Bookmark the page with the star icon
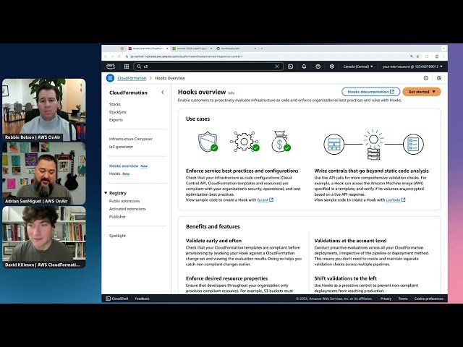This screenshot has height=347, width=463. point(418,56)
